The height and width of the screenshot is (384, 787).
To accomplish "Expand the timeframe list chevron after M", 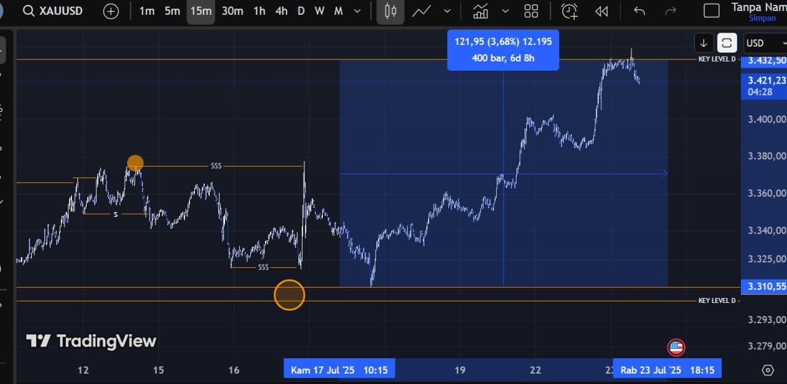I will 357,11.
